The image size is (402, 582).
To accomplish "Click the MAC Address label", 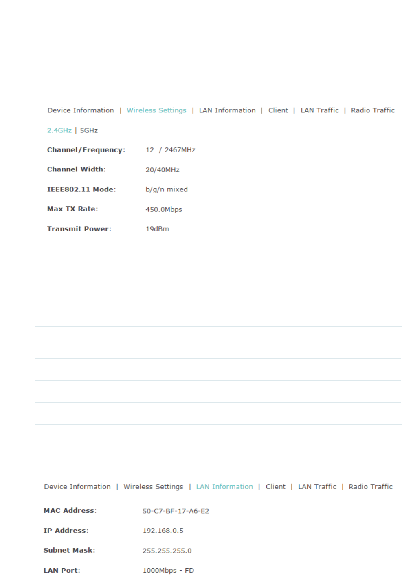I will 70,511.
